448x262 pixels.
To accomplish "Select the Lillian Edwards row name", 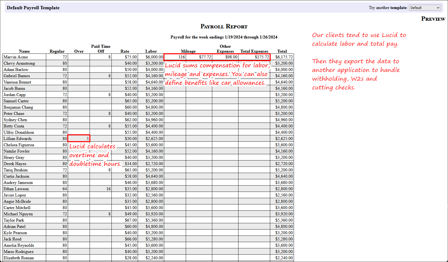I will pos(24,139).
